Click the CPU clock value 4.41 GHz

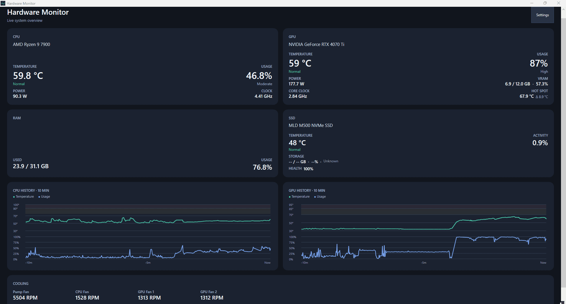click(x=264, y=96)
